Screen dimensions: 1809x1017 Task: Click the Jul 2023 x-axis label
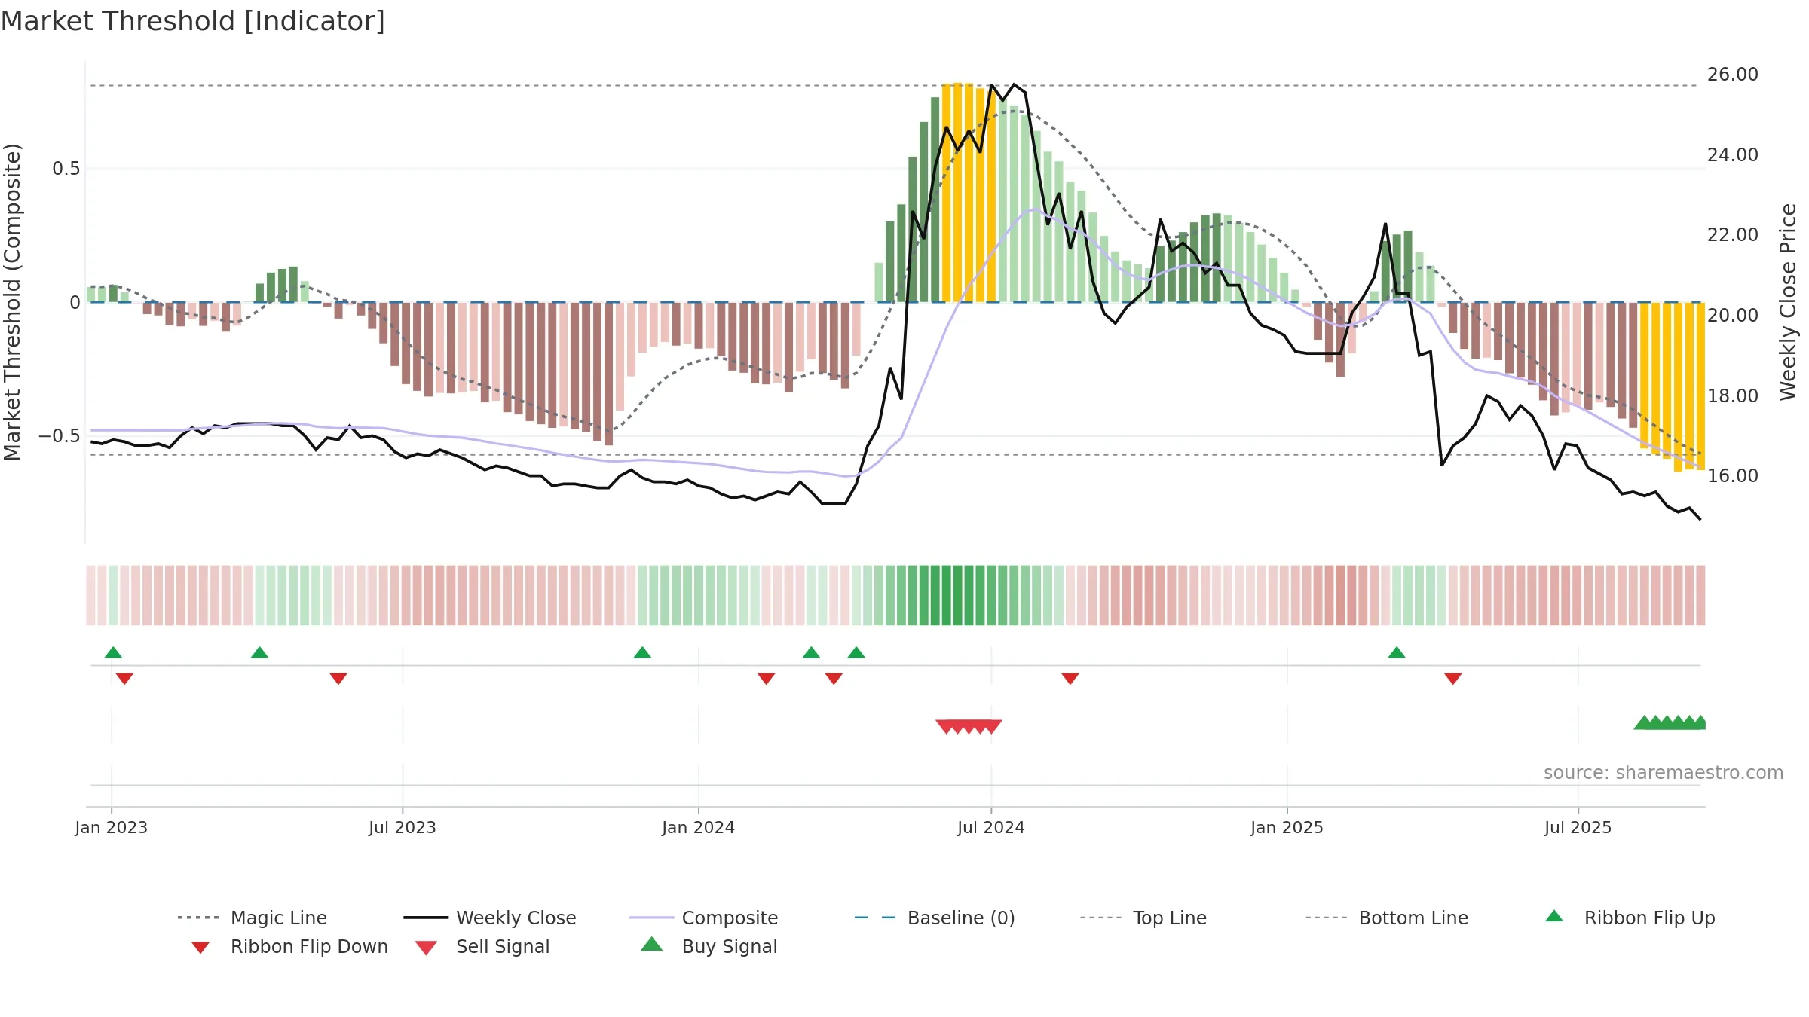pyautogui.click(x=403, y=827)
